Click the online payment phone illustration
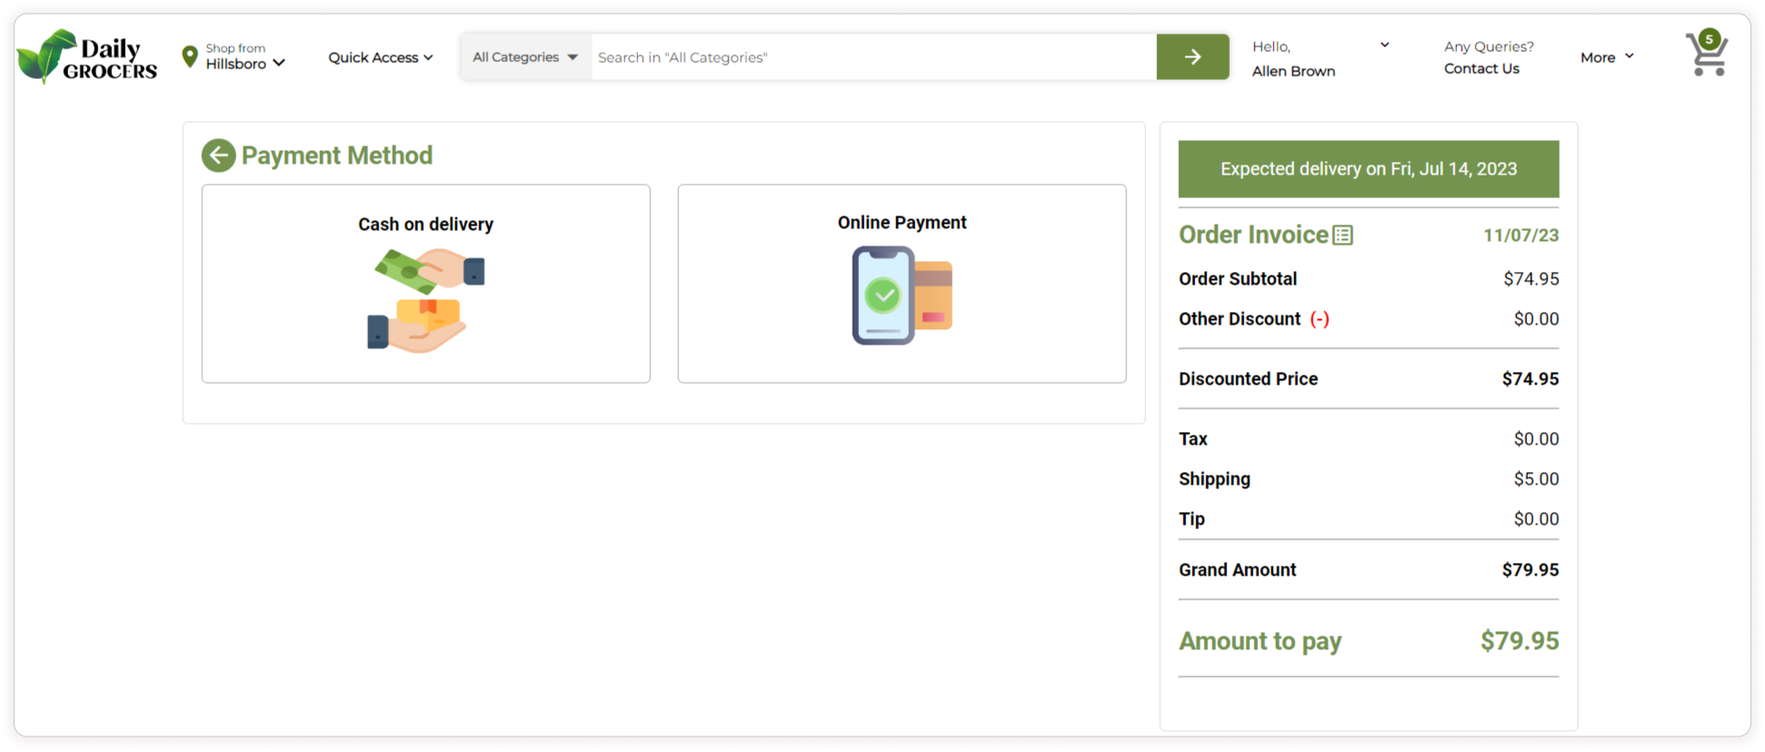 [902, 296]
